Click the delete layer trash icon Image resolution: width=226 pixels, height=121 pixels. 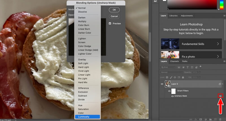point(221,119)
